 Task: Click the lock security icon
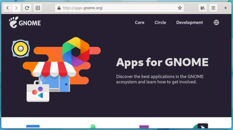[59, 8]
